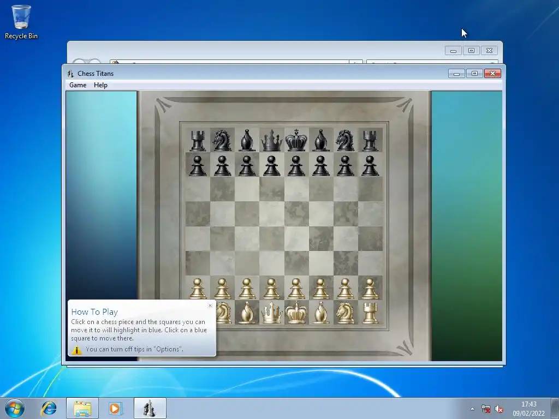Image resolution: width=559 pixels, height=419 pixels.
Task: Select the white queen
Action: (272, 313)
